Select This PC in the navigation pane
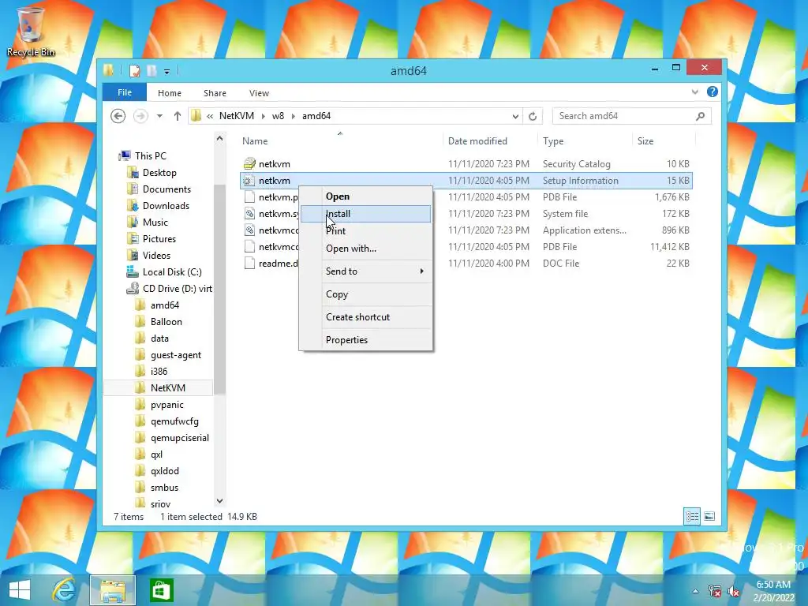This screenshot has height=606, width=808. tap(151, 155)
